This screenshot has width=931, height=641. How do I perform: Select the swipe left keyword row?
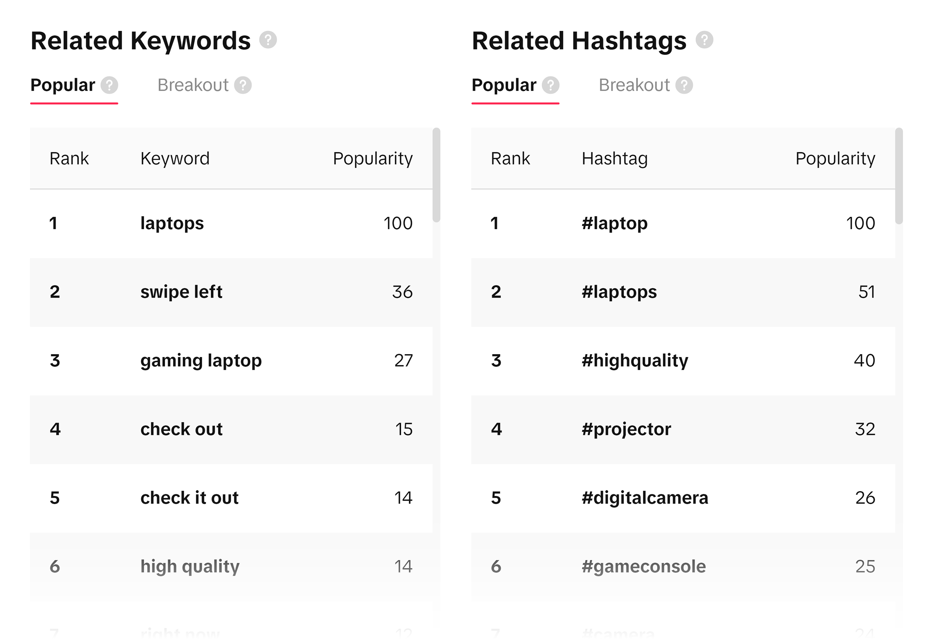point(181,292)
